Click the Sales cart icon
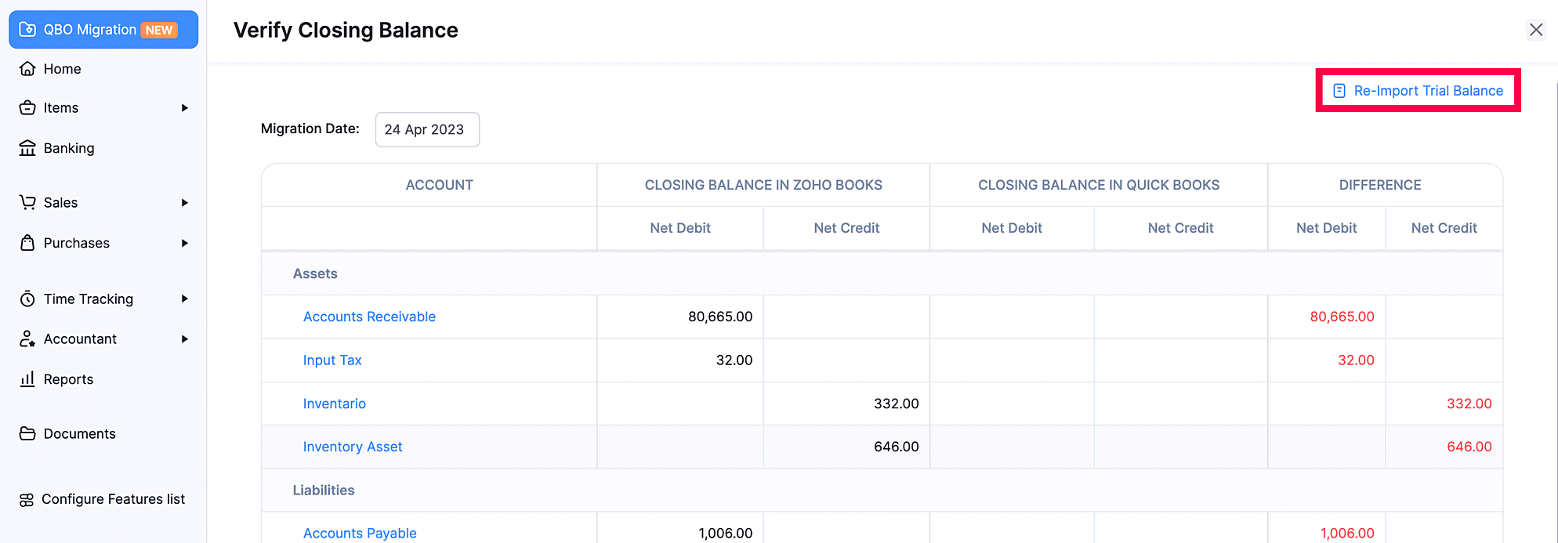Screen dimensions: 1558x543 (x=27, y=202)
